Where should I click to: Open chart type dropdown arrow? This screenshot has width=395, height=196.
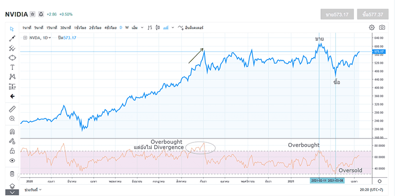tap(173, 27)
